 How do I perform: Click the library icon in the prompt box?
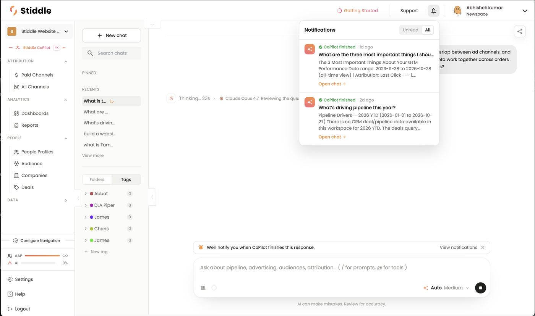203,288
